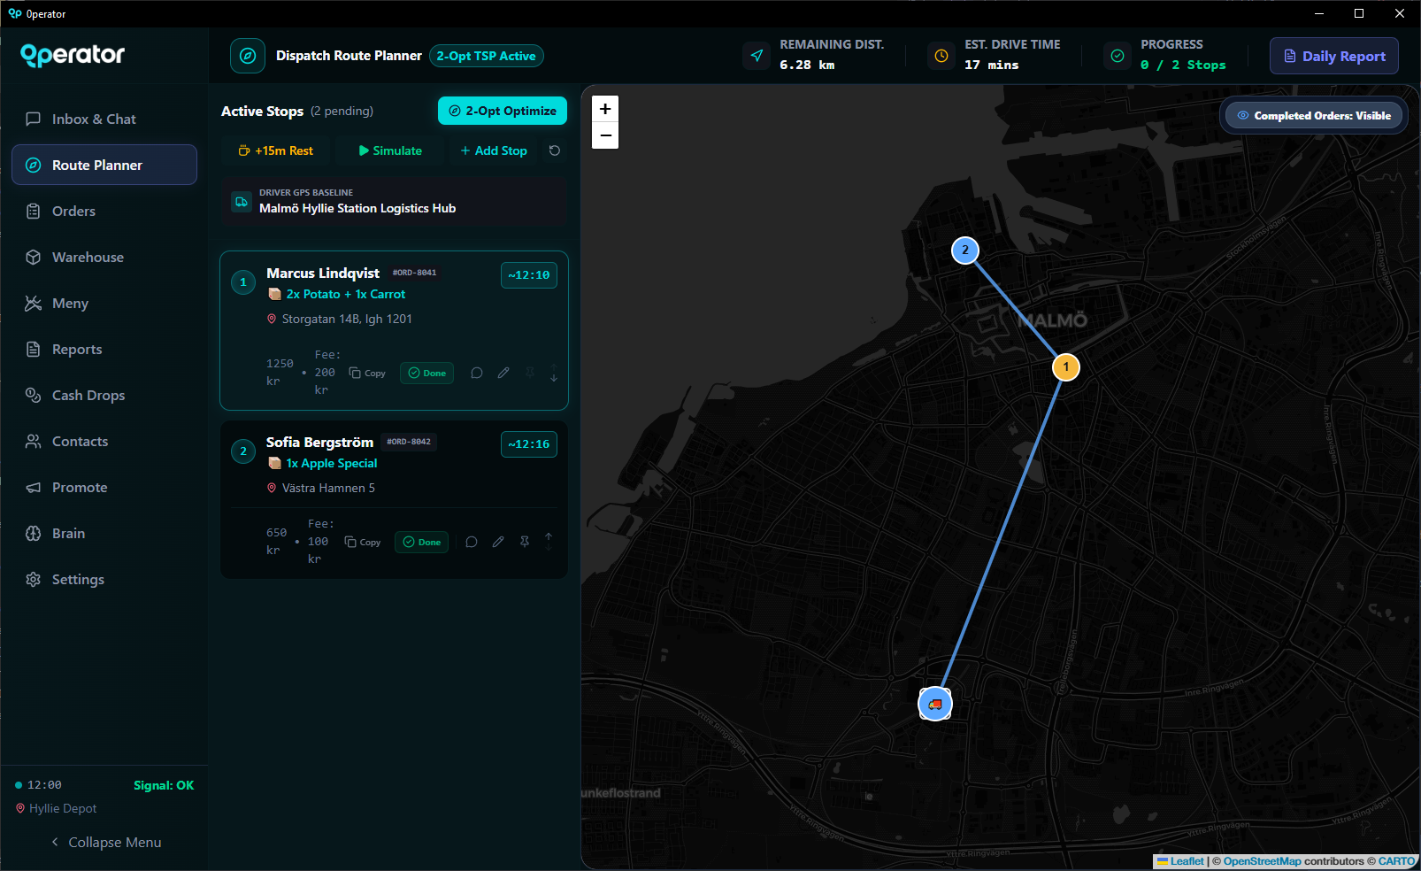Open chat for Sofia Bergström's stop
Viewport: 1421px width, 871px height.
click(x=472, y=542)
